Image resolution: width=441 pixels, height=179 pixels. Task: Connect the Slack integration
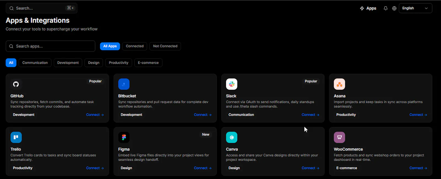311,115
